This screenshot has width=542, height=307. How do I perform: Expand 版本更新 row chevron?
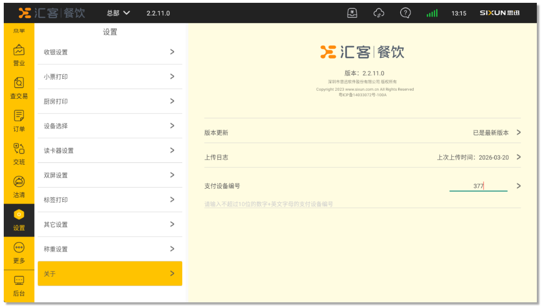pyautogui.click(x=519, y=132)
